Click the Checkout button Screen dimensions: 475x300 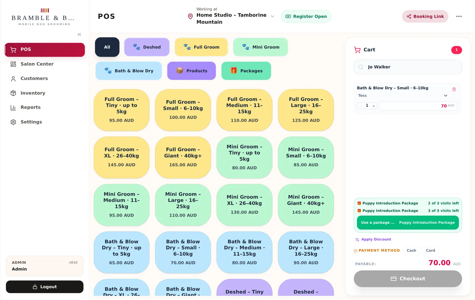click(x=408, y=279)
